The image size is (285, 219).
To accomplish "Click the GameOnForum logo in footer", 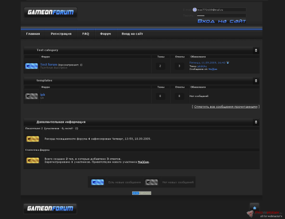I will (50, 208).
